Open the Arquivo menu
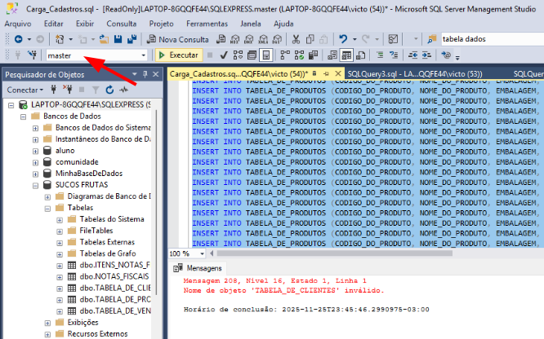 18,24
